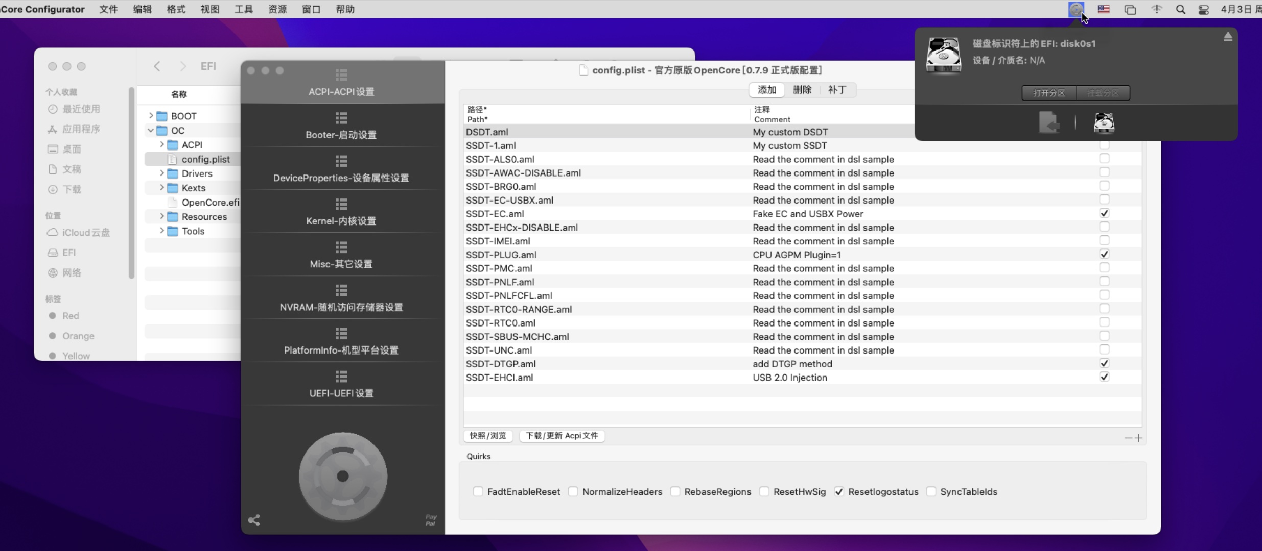
Task: Click the PayPal donate icon
Action: (431, 520)
